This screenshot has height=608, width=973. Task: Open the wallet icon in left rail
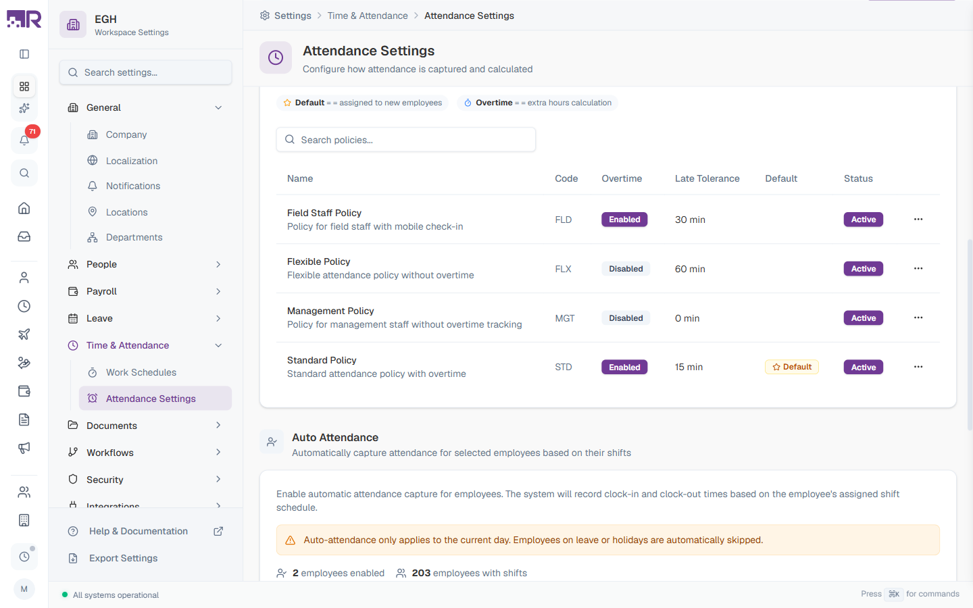click(x=24, y=391)
